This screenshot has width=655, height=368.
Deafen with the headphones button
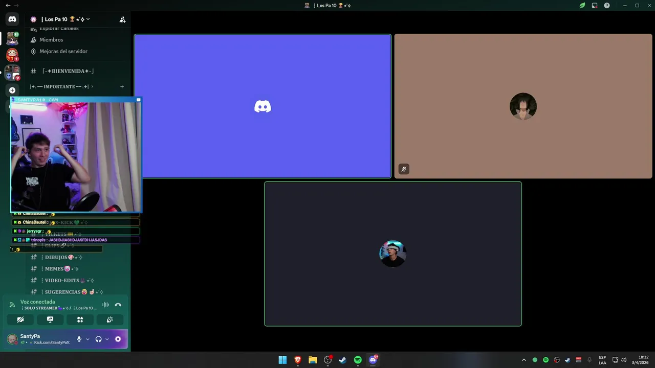pos(98,339)
